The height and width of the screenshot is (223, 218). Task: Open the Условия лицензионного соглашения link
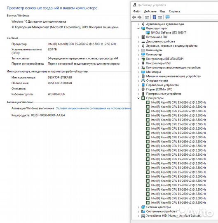coord(94,108)
